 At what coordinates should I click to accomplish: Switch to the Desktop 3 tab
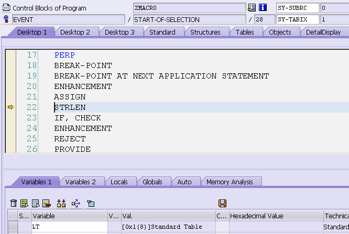click(x=119, y=32)
